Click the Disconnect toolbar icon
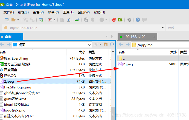The image size is (189, 120). click(25, 20)
